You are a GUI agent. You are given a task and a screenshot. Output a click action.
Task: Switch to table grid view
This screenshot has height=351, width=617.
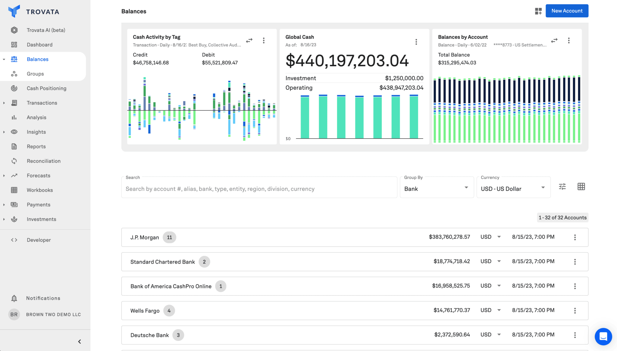pos(581,186)
